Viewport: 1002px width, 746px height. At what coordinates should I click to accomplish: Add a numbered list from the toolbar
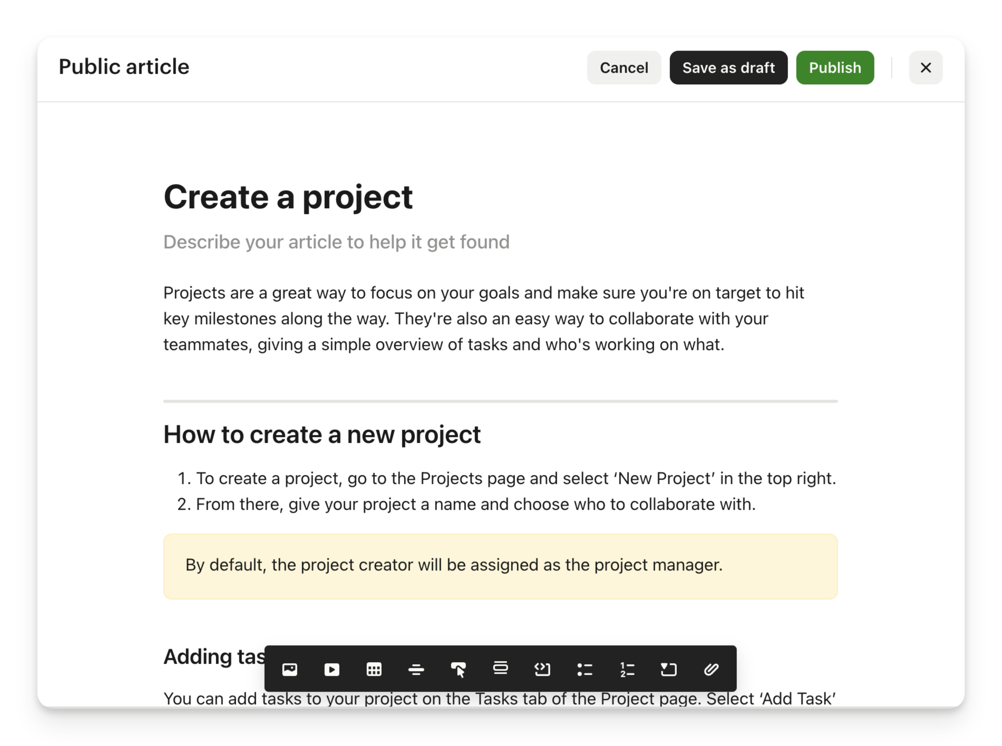click(627, 669)
